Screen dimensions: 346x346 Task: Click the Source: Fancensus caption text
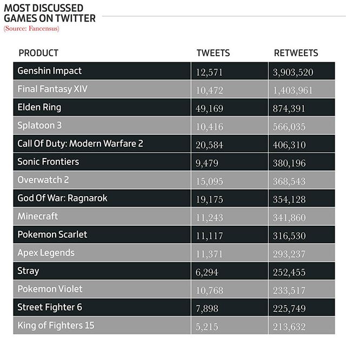tap(31, 28)
